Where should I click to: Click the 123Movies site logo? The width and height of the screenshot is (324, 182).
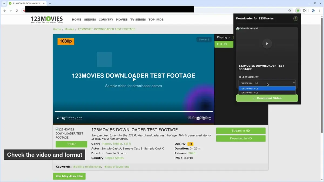click(47, 19)
